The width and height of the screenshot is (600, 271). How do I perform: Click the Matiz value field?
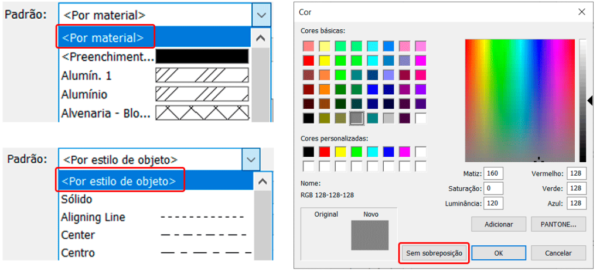[x=493, y=173]
